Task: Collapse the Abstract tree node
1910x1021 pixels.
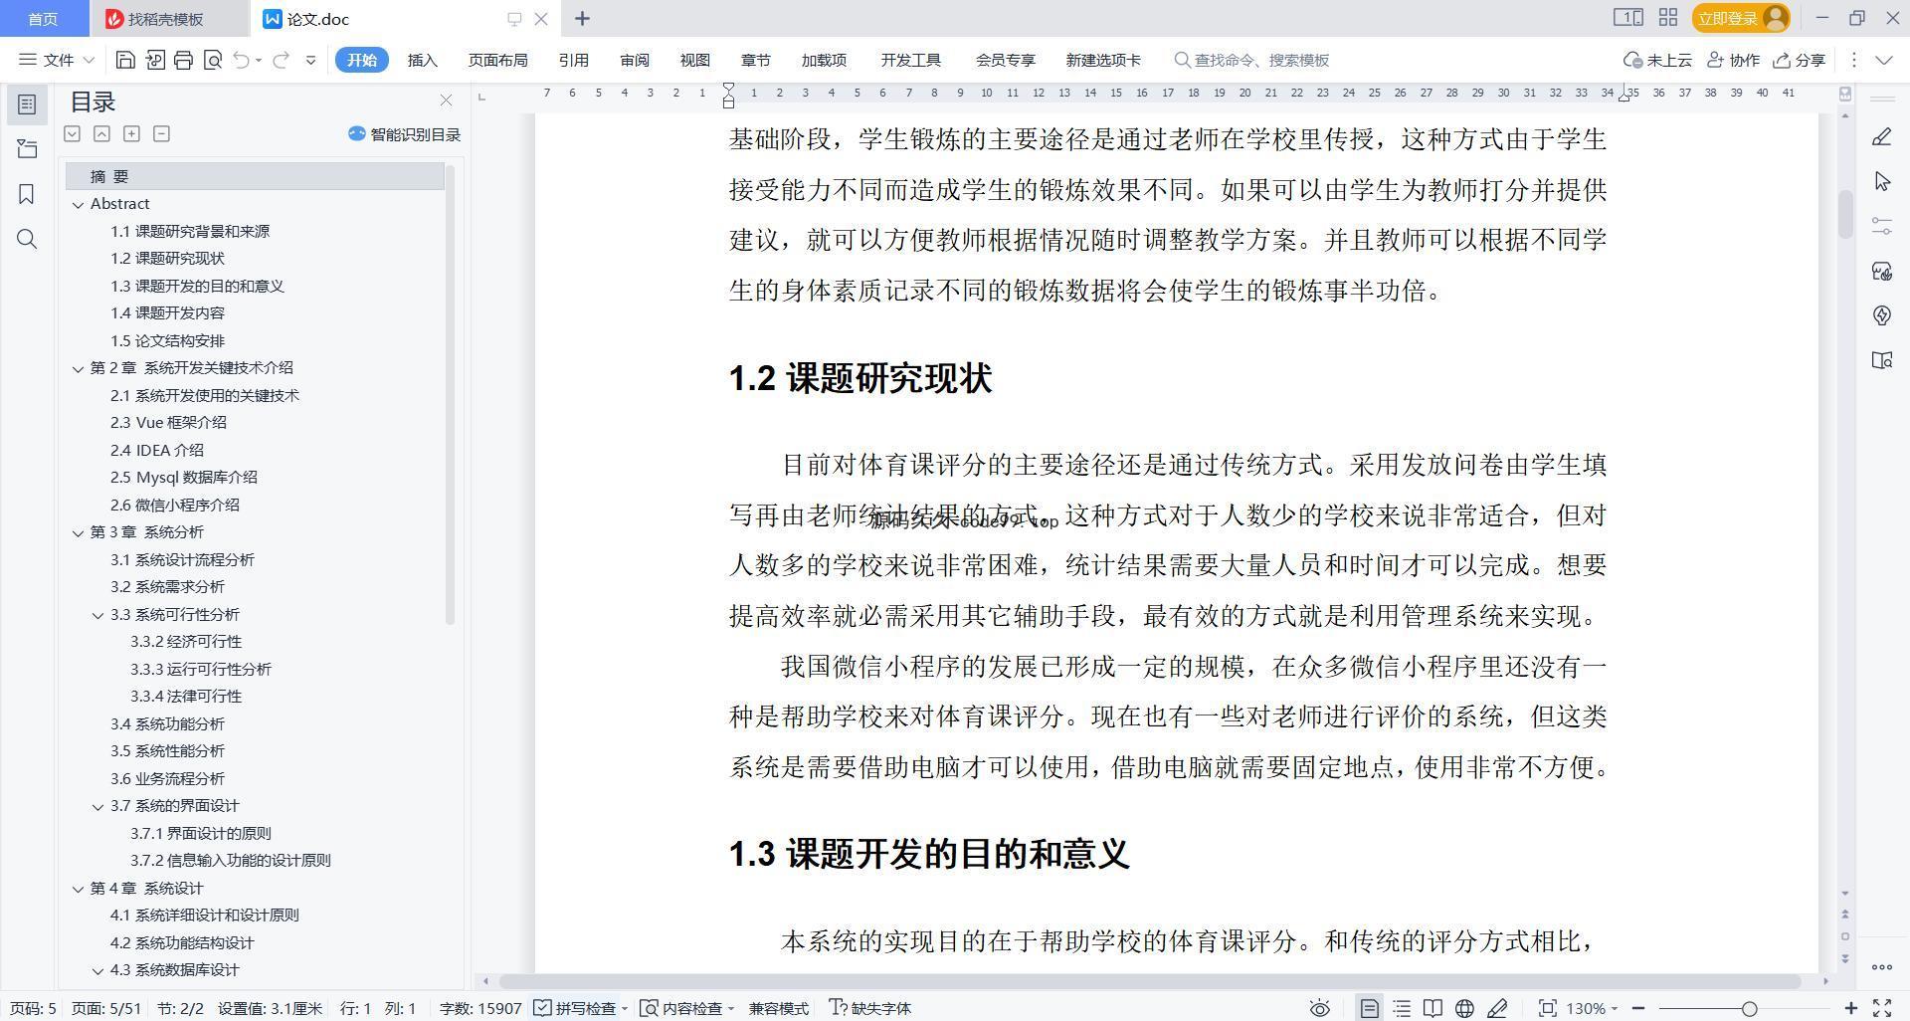Action: pyautogui.click(x=78, y=204)
